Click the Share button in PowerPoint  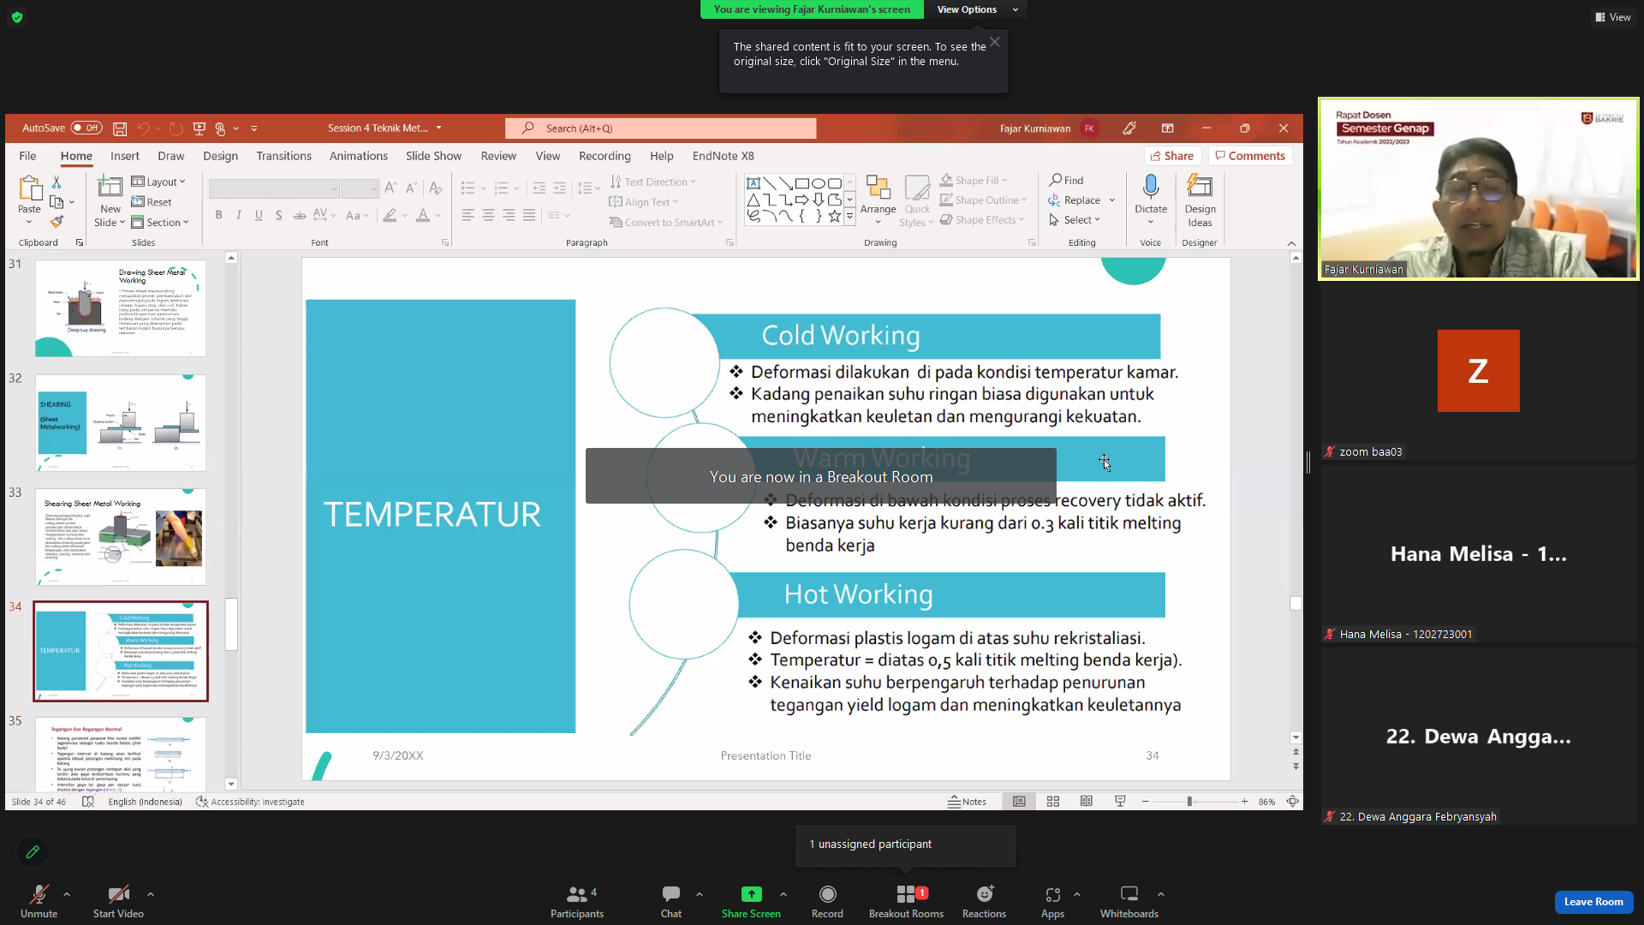click(x=1172, y=156)
